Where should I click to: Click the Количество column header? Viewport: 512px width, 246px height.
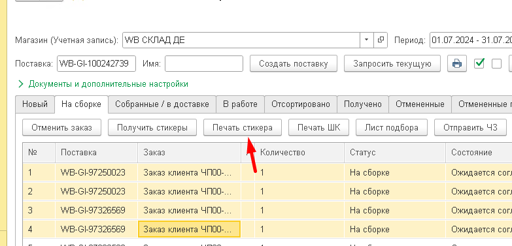(299, 153)
